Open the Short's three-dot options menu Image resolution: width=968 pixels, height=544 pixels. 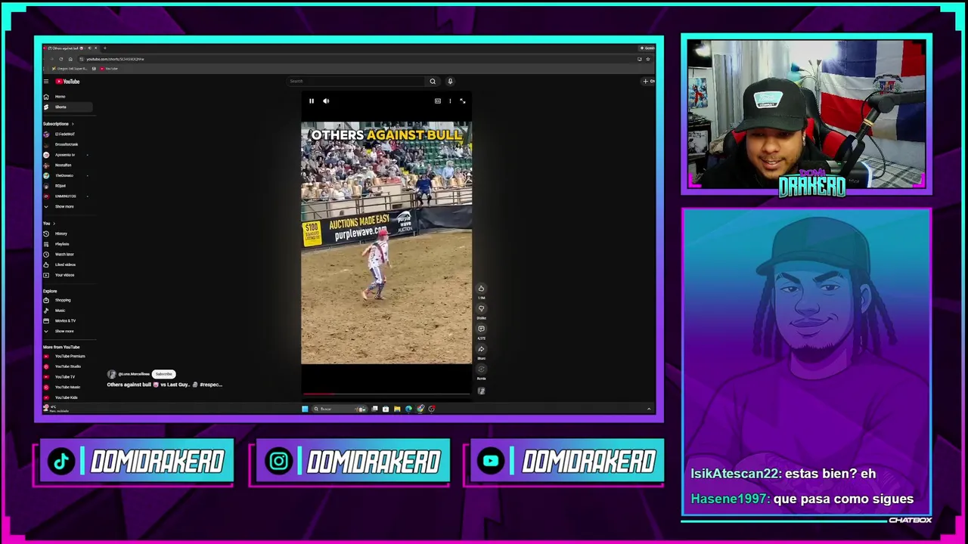coord(450,101)
